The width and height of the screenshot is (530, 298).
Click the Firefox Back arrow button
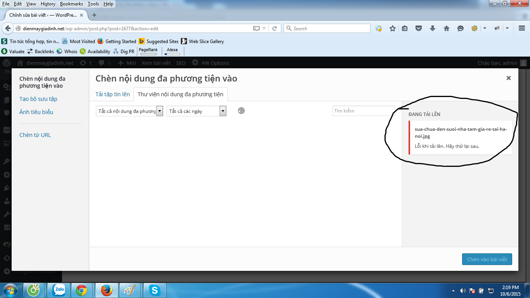[x=8, y=28]
